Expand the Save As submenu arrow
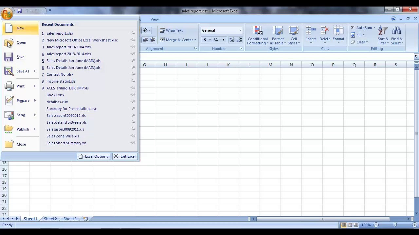This screenshot has width=419, height=235. point(35,71)
